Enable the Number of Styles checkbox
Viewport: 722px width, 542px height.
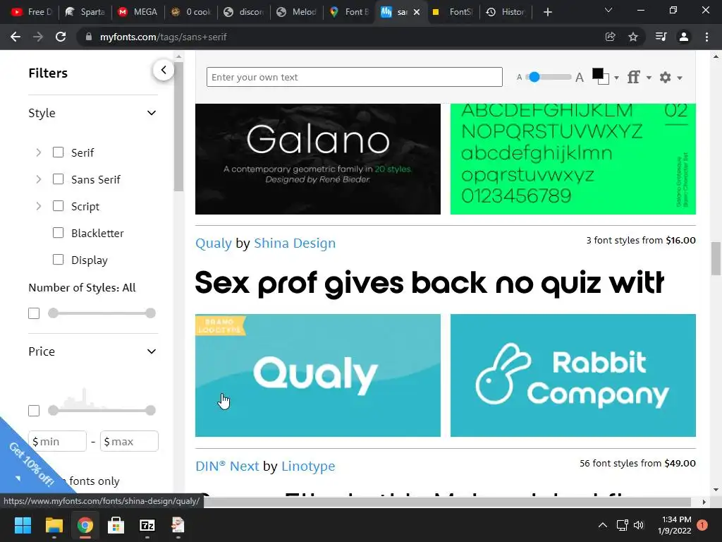[34, 313]
